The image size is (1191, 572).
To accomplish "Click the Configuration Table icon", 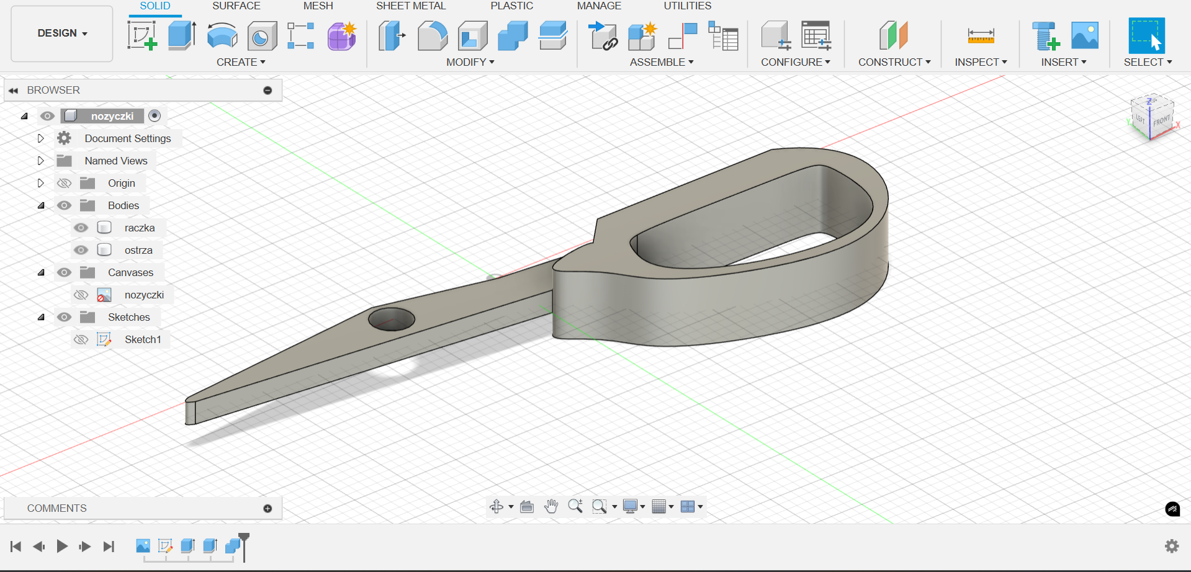I will point(816,35).
